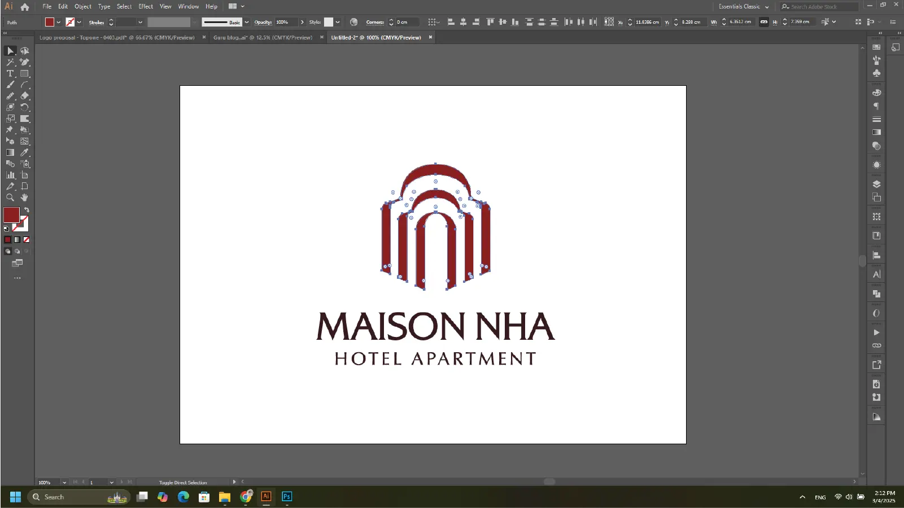Select the Eyedropper tool
The image size is (904, 508).
24,152
